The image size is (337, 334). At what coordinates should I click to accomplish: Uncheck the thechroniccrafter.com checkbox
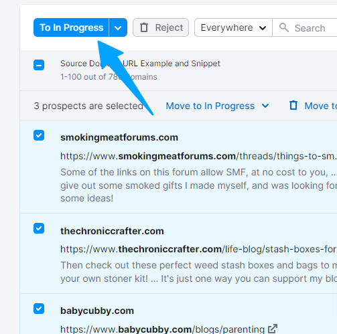click(x=39, y=228)
